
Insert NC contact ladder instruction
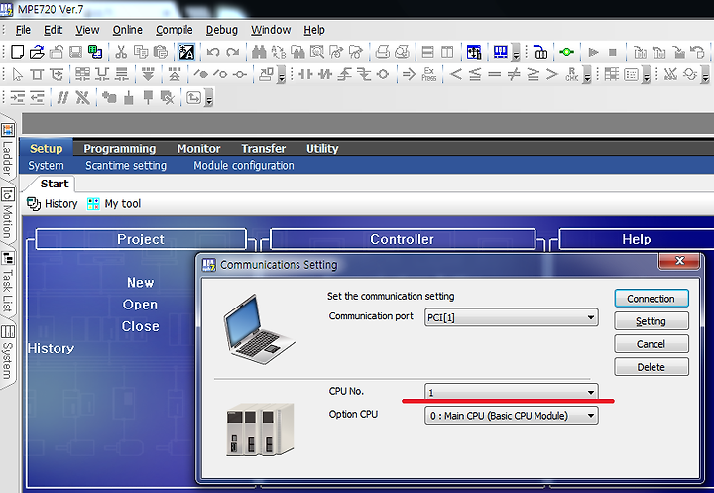(324, 74)
